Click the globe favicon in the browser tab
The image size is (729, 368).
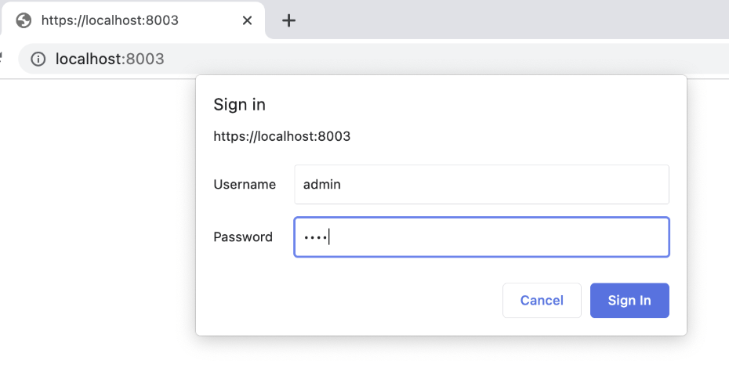[x=24, y=20]
